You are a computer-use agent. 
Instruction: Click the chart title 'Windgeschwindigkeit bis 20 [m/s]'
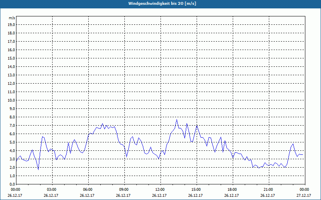pyautogui.click(x=162, y=4)
